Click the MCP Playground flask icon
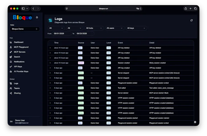Screen dimensions: 207x136 click(11, 47)
